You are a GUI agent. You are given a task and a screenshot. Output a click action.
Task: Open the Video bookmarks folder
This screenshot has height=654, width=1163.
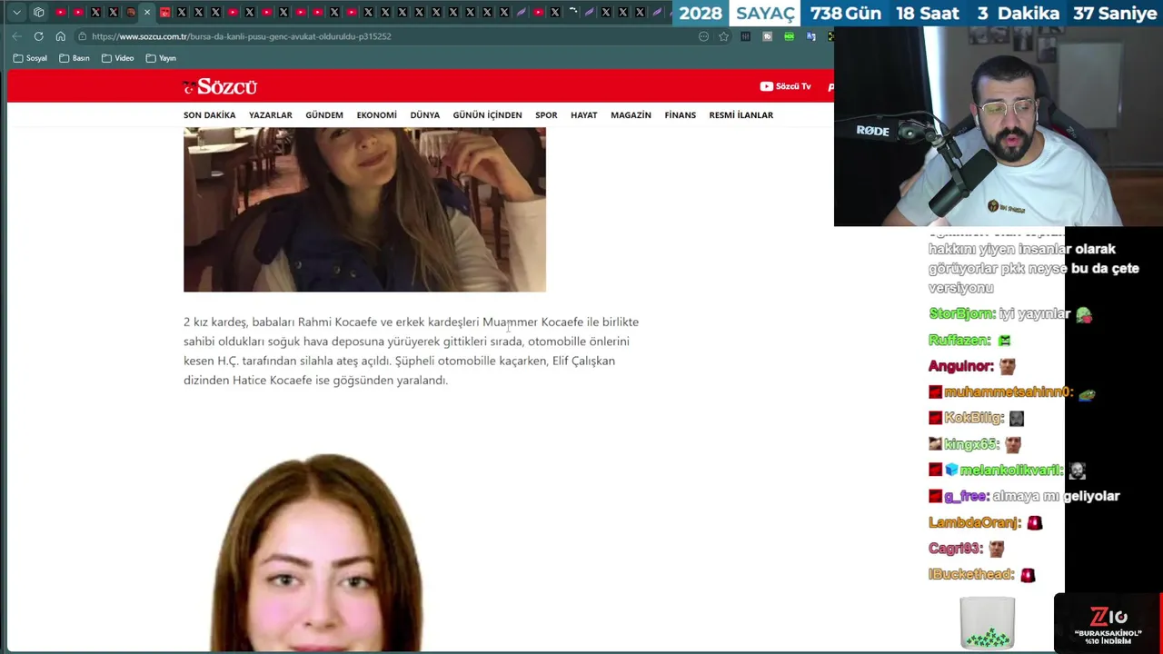point(117,58)
